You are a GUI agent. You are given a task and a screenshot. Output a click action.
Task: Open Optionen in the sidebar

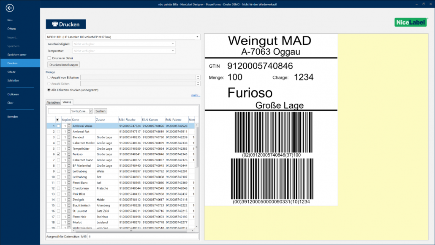(x=13, y=94)
